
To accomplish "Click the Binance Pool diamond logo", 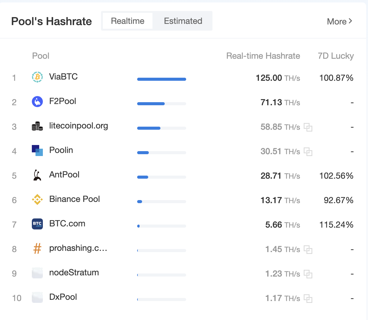I will pos(37,199).
